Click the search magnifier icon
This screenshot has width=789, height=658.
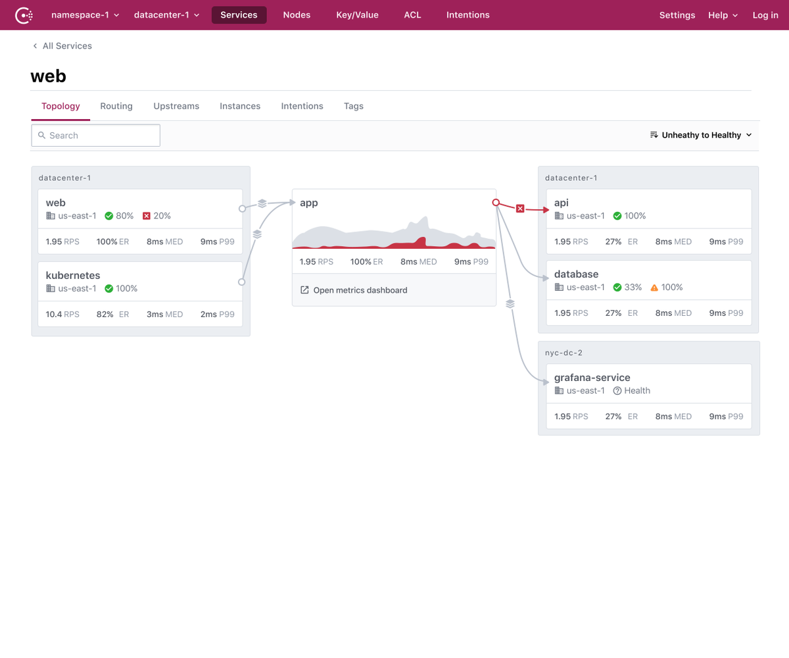42,136
